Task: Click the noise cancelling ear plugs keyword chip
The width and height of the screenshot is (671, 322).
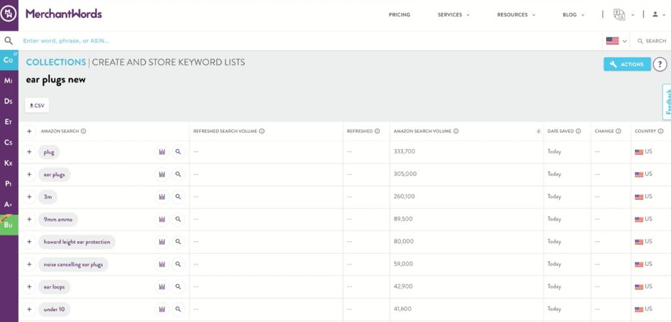Action: coord(73,264)
